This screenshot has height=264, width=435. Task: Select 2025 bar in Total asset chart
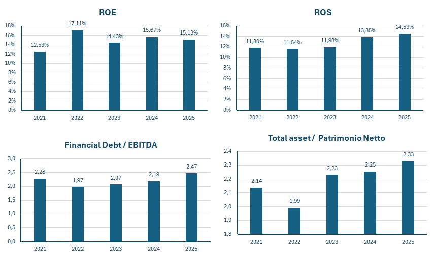[x=408, y=197]
